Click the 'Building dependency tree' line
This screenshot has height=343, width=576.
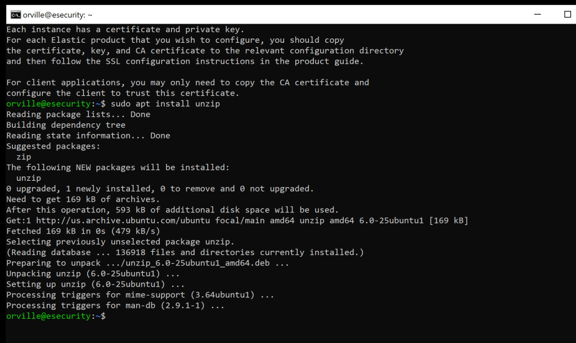click(66, 125)
